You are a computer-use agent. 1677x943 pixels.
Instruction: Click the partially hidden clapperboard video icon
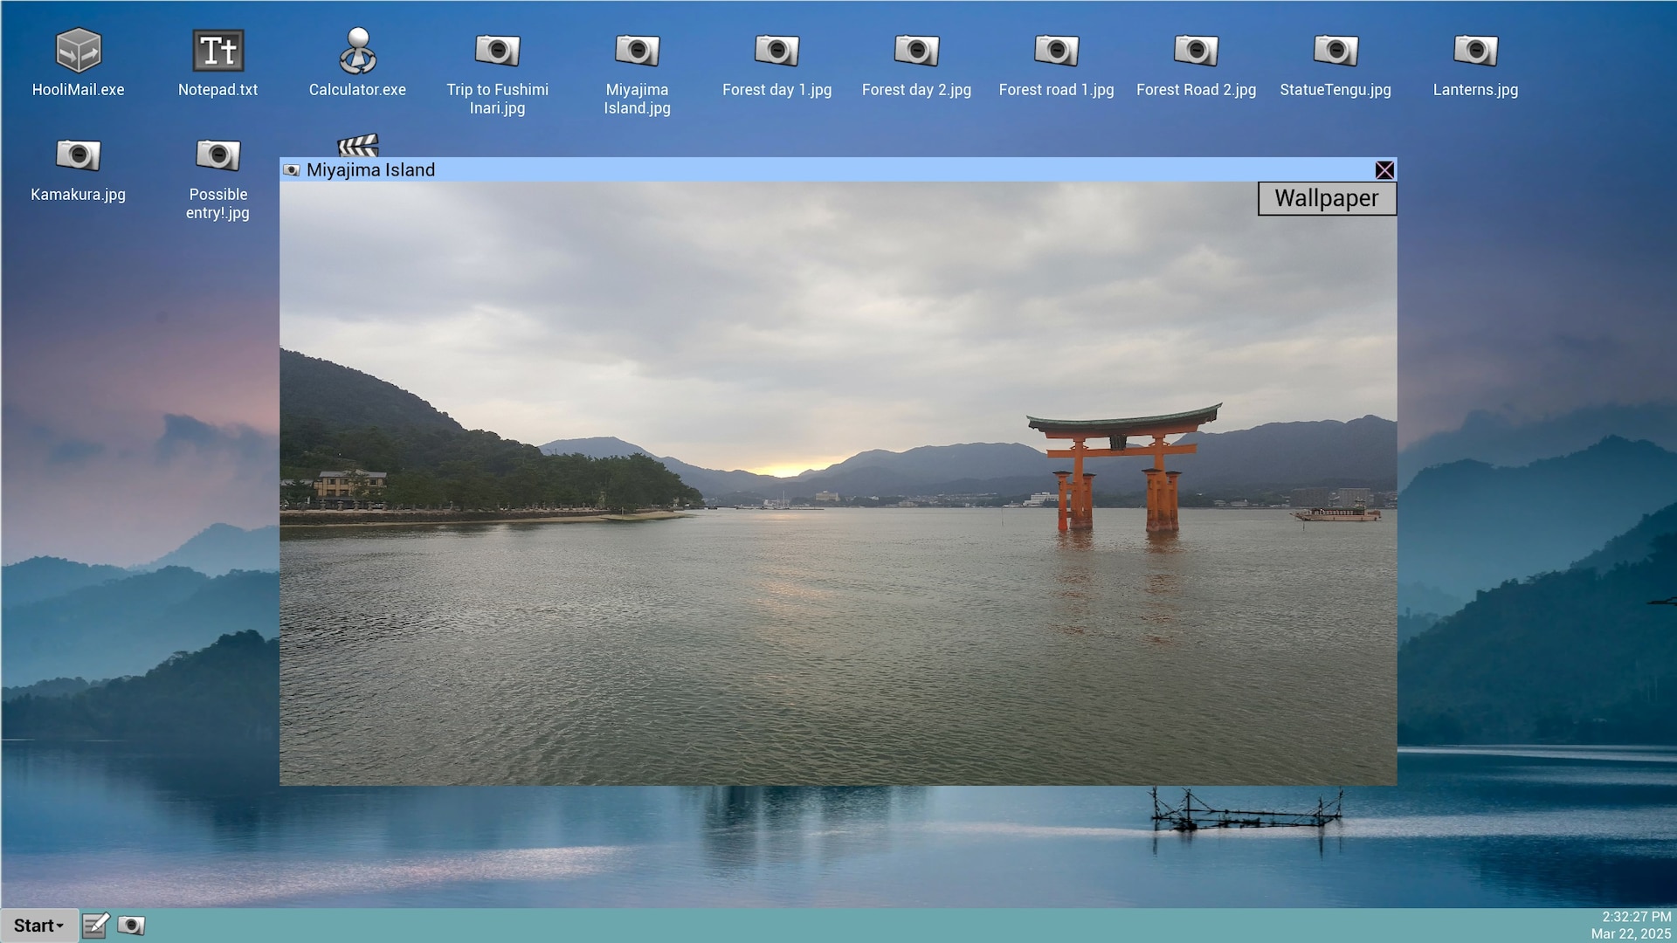(358, 145)
